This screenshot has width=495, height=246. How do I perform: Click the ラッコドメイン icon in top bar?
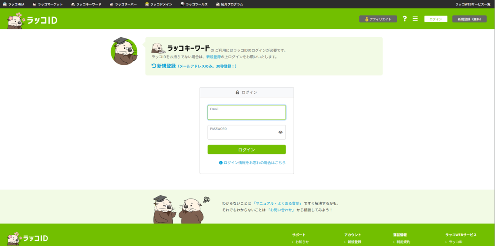click(147, 4)
